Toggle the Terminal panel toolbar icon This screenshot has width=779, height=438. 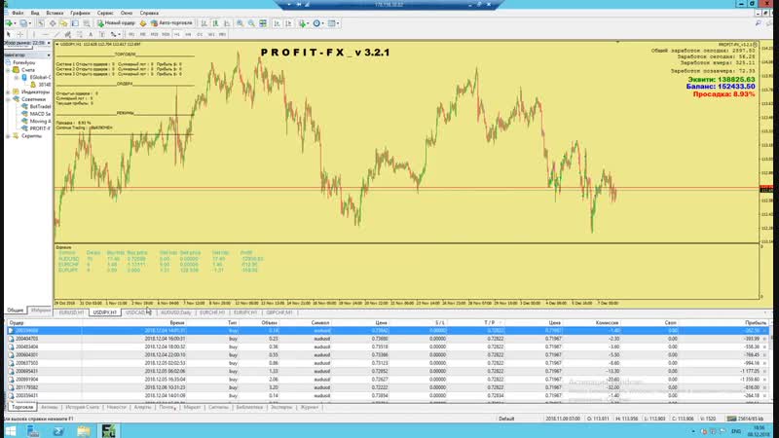75,23
